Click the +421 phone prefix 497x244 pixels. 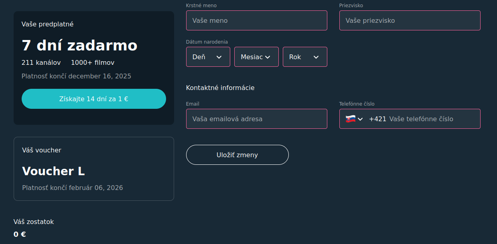coord(377,119)
